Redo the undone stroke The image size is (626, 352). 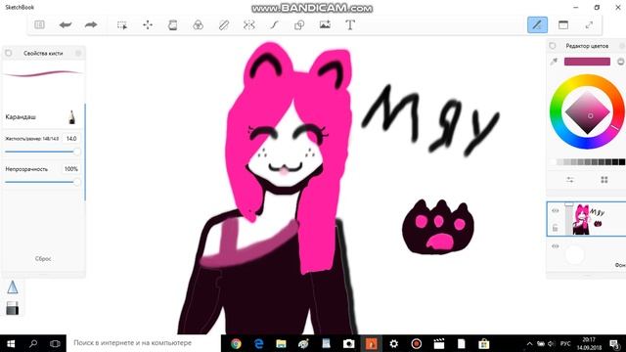[91, 24]
